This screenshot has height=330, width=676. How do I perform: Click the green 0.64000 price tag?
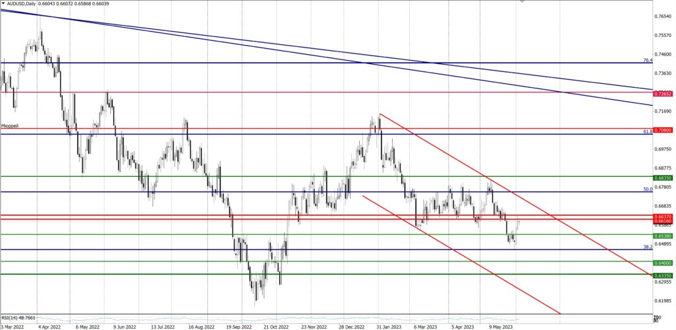[663, 262]
